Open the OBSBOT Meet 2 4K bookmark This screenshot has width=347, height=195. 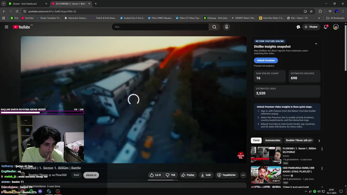(x=243, y=18)
